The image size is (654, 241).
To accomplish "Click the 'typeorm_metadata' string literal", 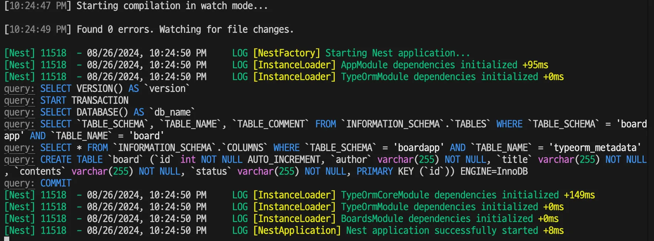I will [595, 148].
